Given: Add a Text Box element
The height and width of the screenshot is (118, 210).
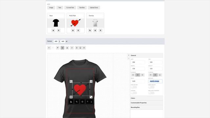Looking at the screenshot, I should pos(82,8).
